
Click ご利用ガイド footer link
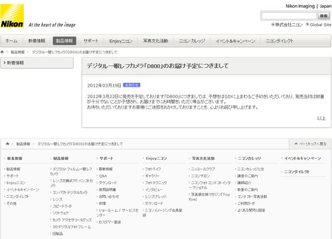click(246, 203)
